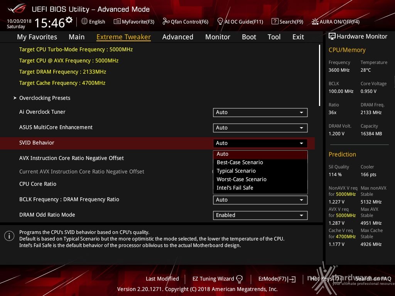Open the ASUS MultiCore Enhancement dropdown
Viewport: 395px width, 296px height.
tap(260, 128)
